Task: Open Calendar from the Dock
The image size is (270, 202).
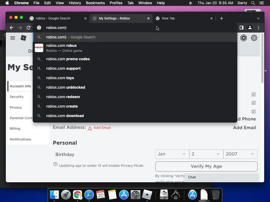Action: 100,195
